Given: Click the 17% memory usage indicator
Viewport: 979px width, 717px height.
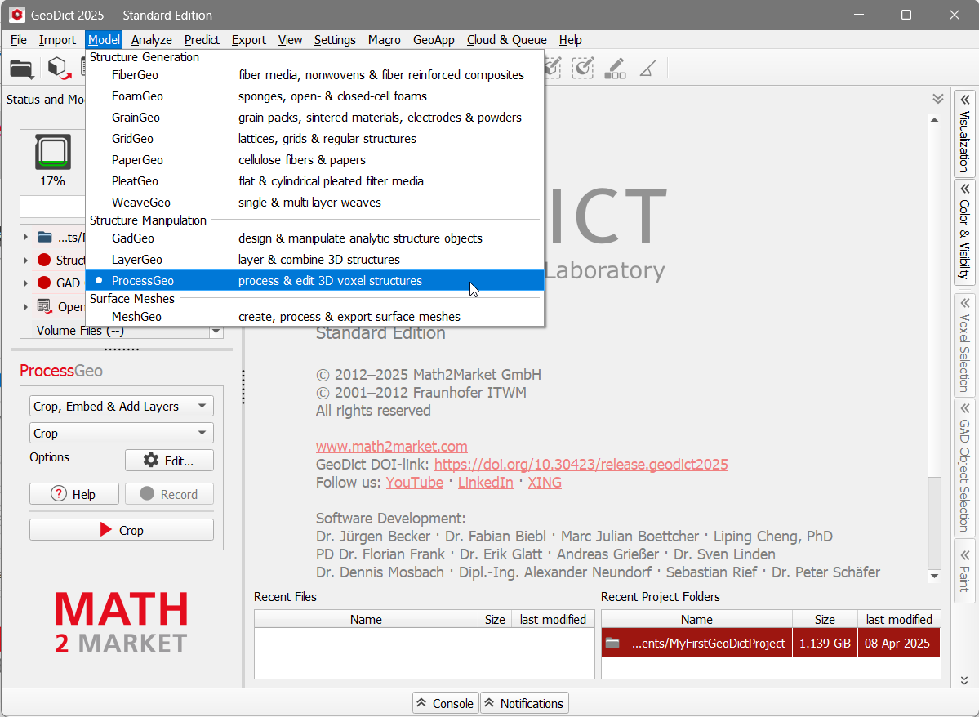Looking at the screenshot, I should (51, 158).
